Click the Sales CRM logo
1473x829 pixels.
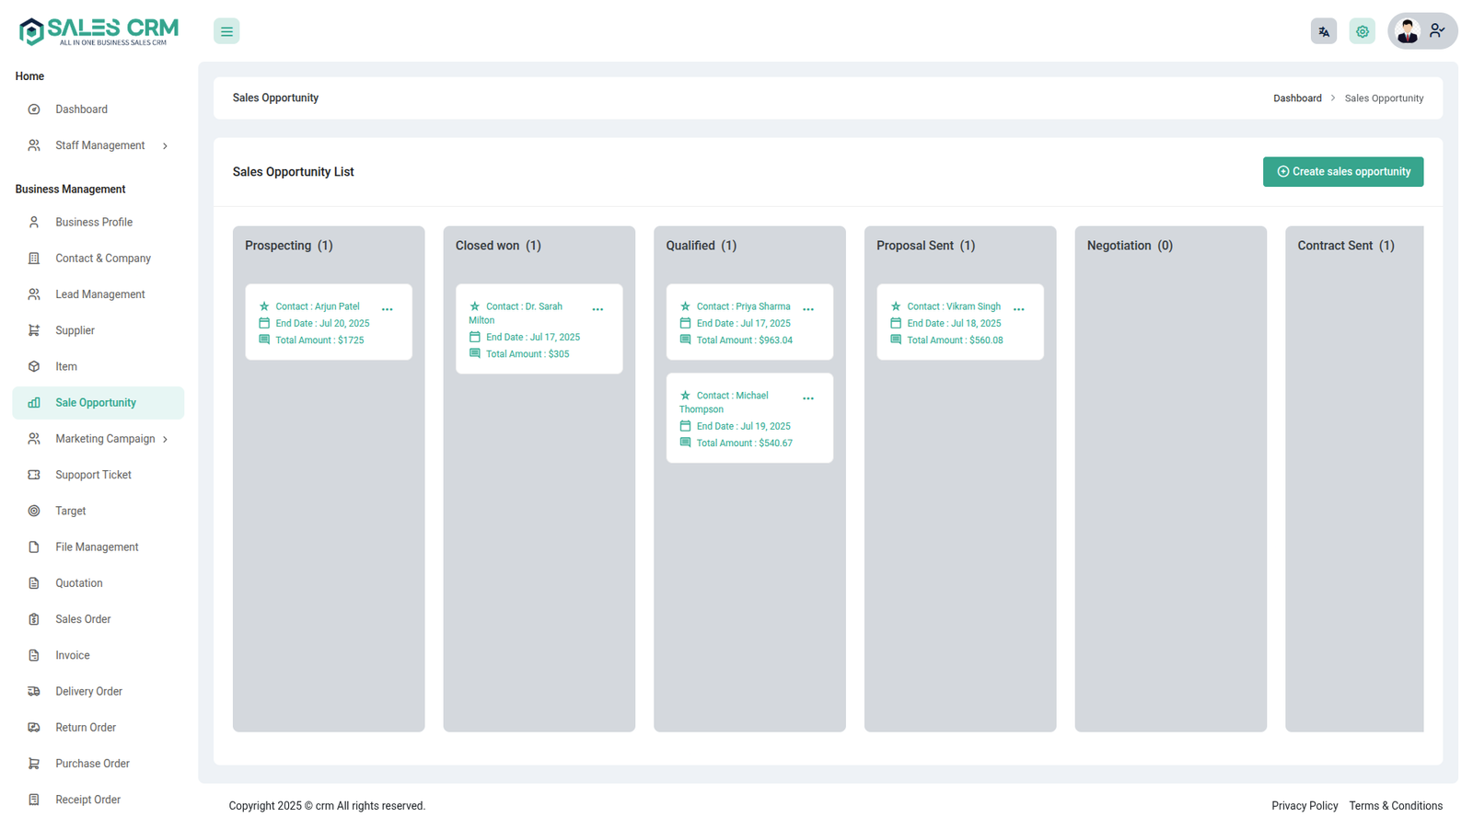[99, 31]
